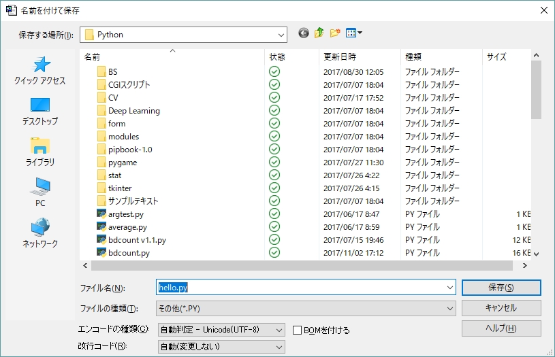Click the Save button

click(501, 288)
